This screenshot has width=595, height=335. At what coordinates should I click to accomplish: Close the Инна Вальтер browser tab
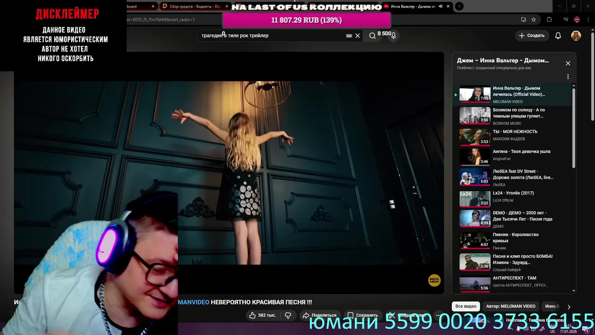pos(448,7)
